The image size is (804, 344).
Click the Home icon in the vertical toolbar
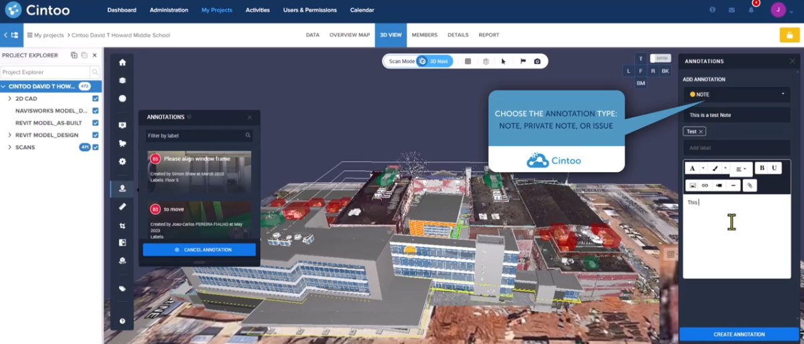click(x=122, y=62)
